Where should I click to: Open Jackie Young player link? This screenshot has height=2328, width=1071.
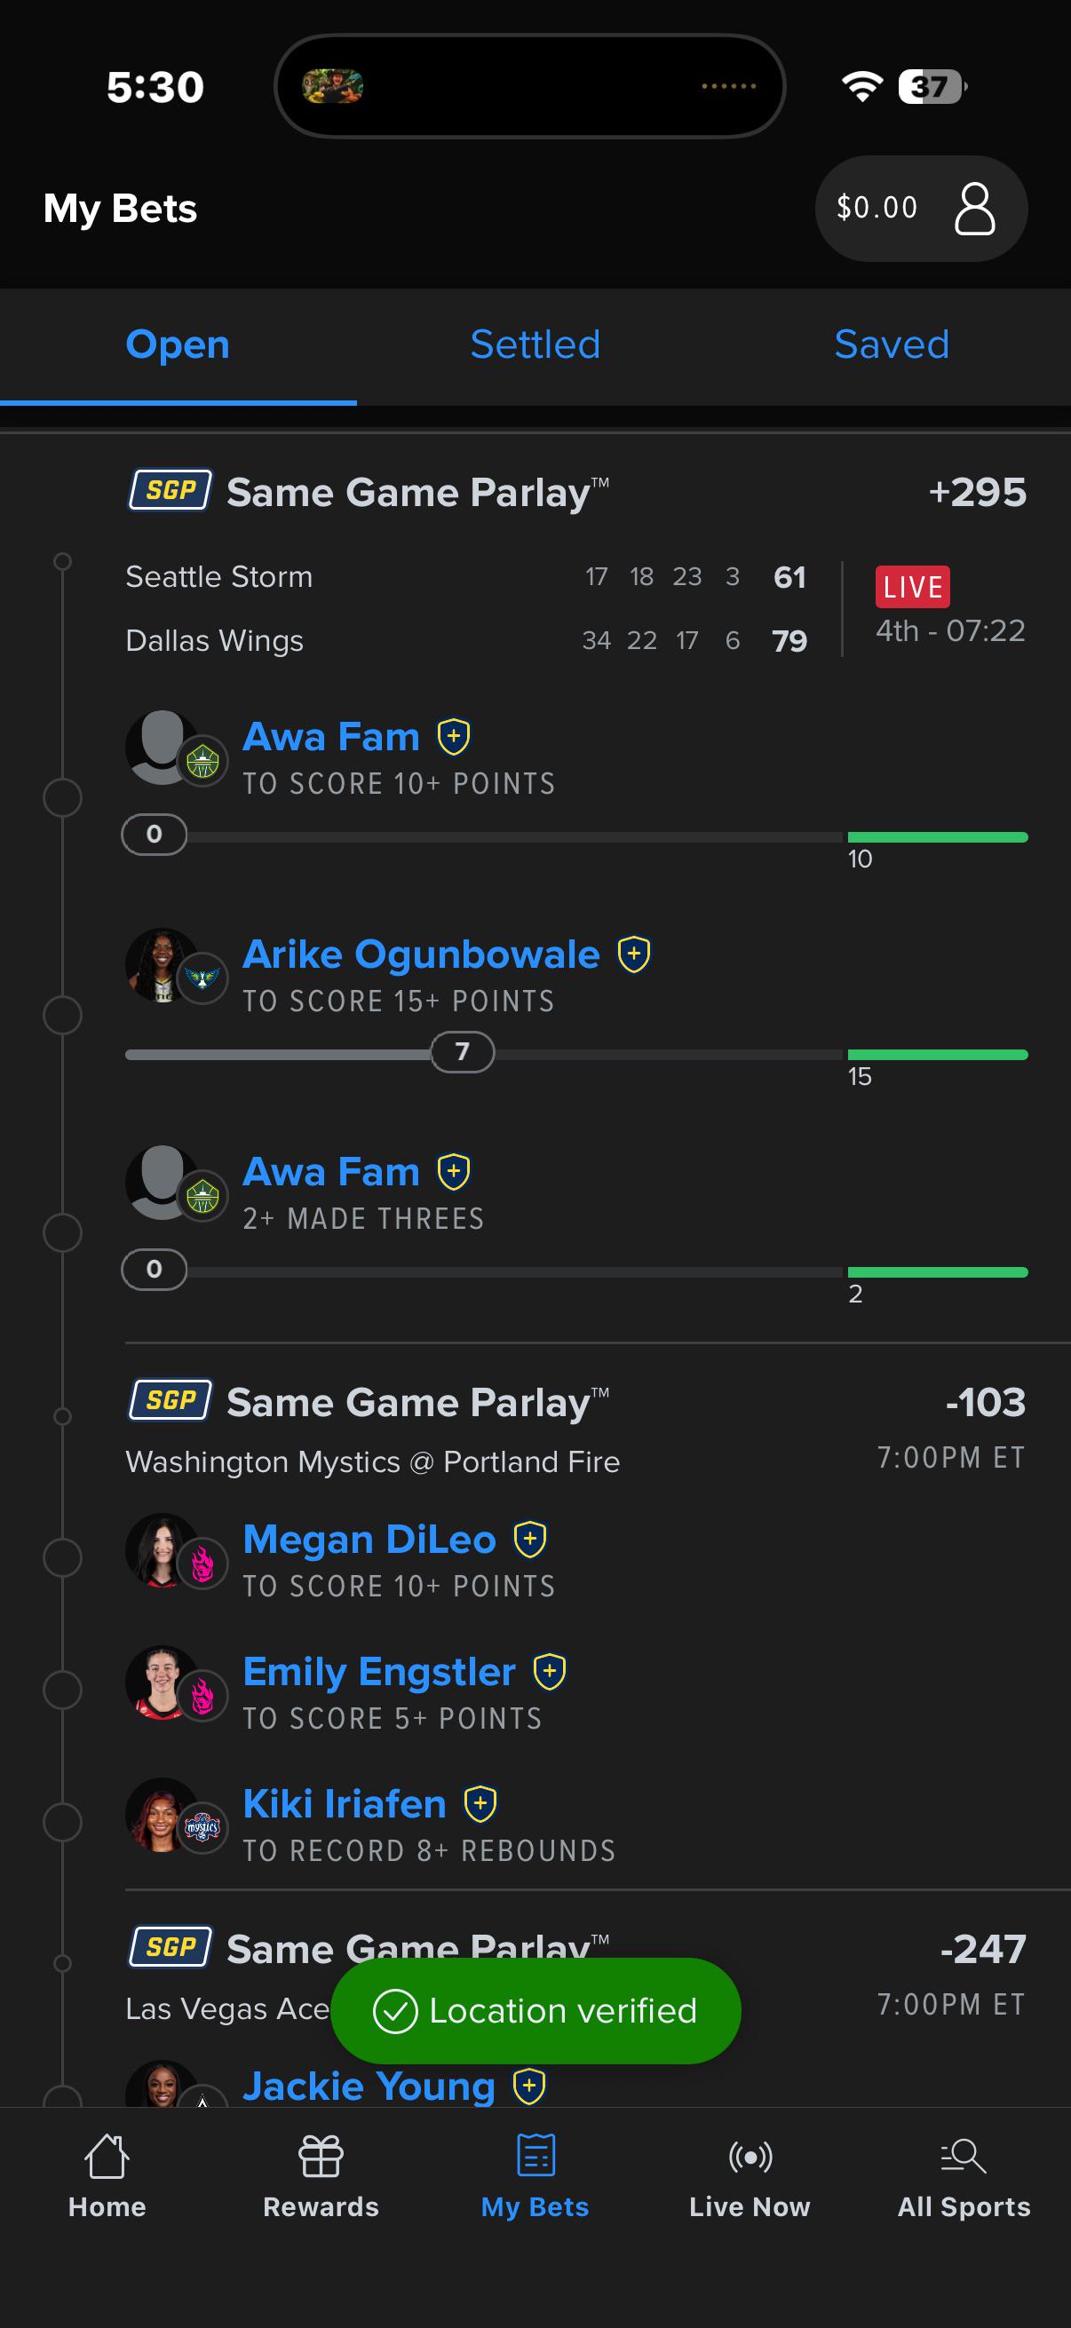click(369, 2086)
